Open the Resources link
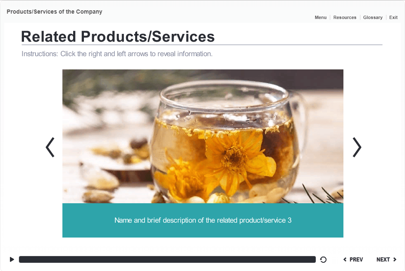The width and height of the screenshot is (405, 271). [x=345, y=17]
